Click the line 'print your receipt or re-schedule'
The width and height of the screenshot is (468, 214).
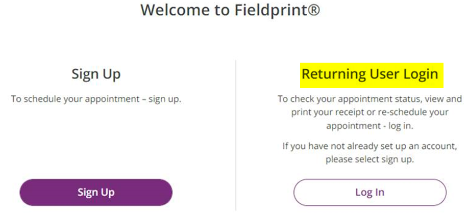click(x=370, y=112)
